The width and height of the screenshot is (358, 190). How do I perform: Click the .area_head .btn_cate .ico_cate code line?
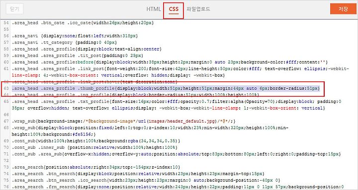pyautogui.click(x=83, y=23)
